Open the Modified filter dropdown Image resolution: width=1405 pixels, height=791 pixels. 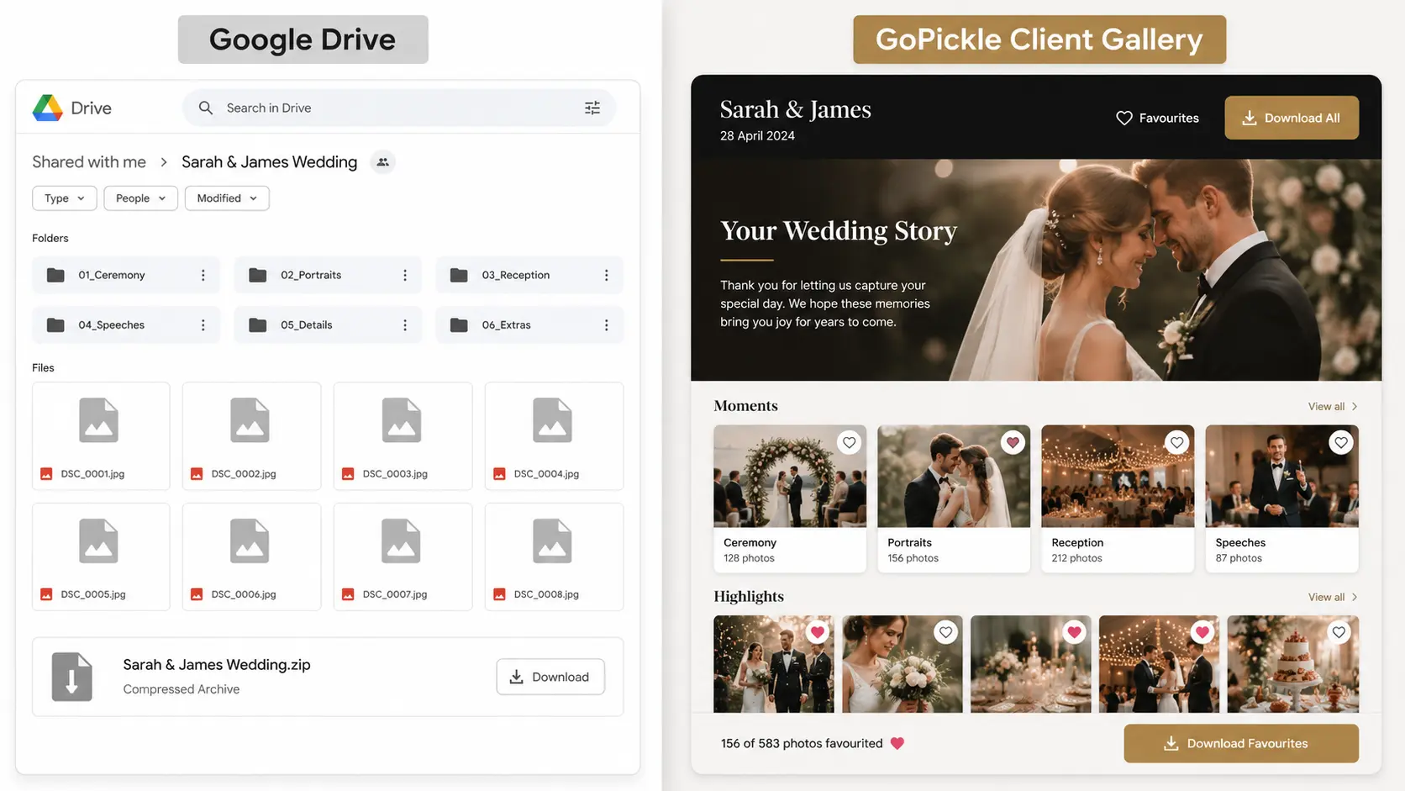(x=227, y=198)
